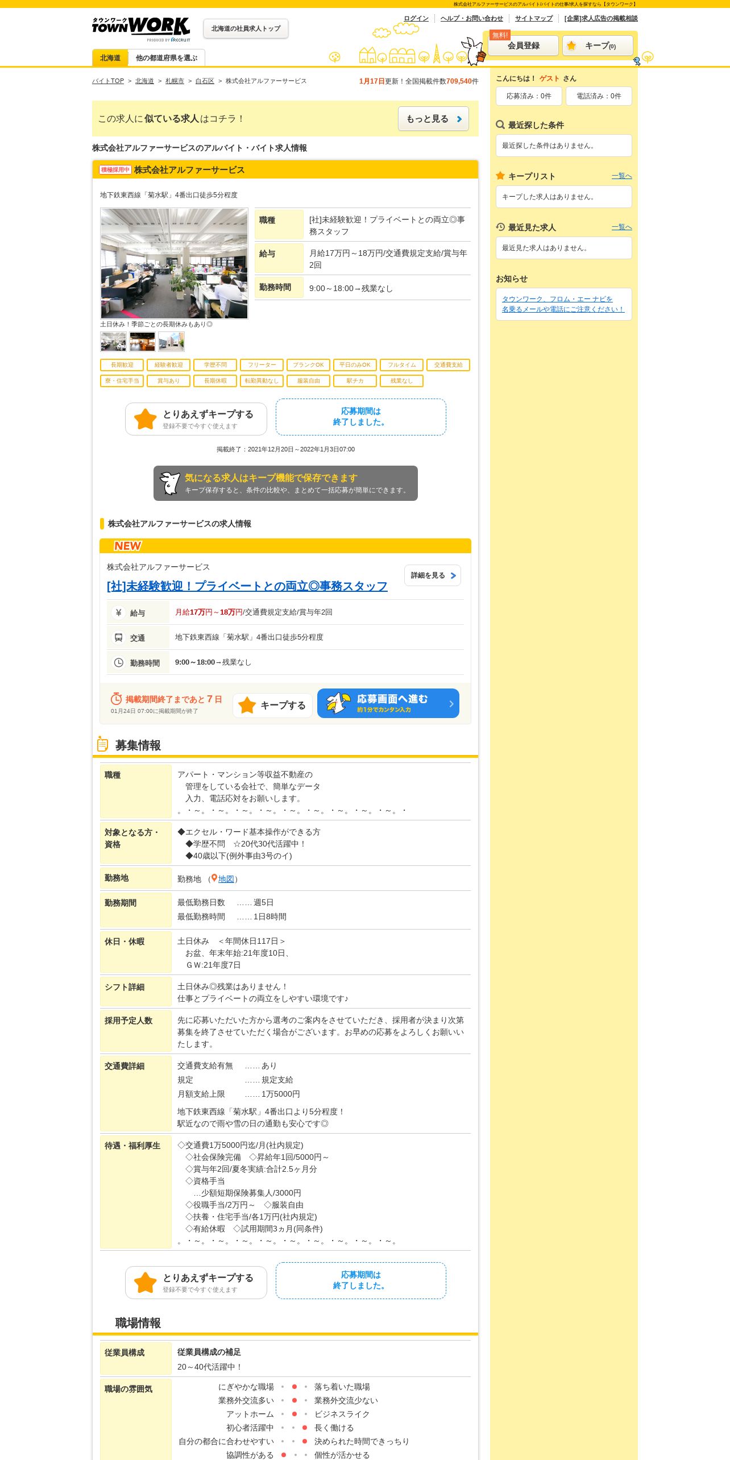Open 北海道の社員求人トップ button

coord(246,28)
